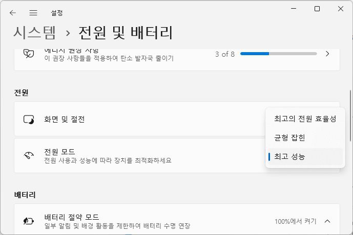
Task: Click the '3 of 8' text
Action: (x=225, y=54)
